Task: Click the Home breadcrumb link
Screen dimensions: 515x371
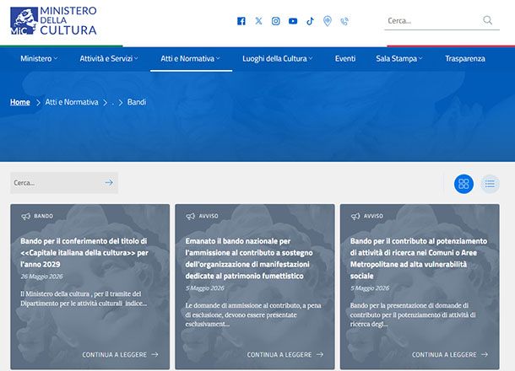Action: click(x=20, y=102)
